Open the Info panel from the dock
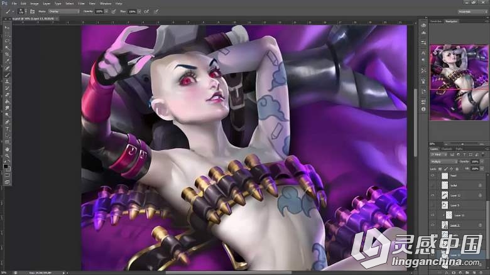This screenshot has height=275, width=490. pos(423,109)
